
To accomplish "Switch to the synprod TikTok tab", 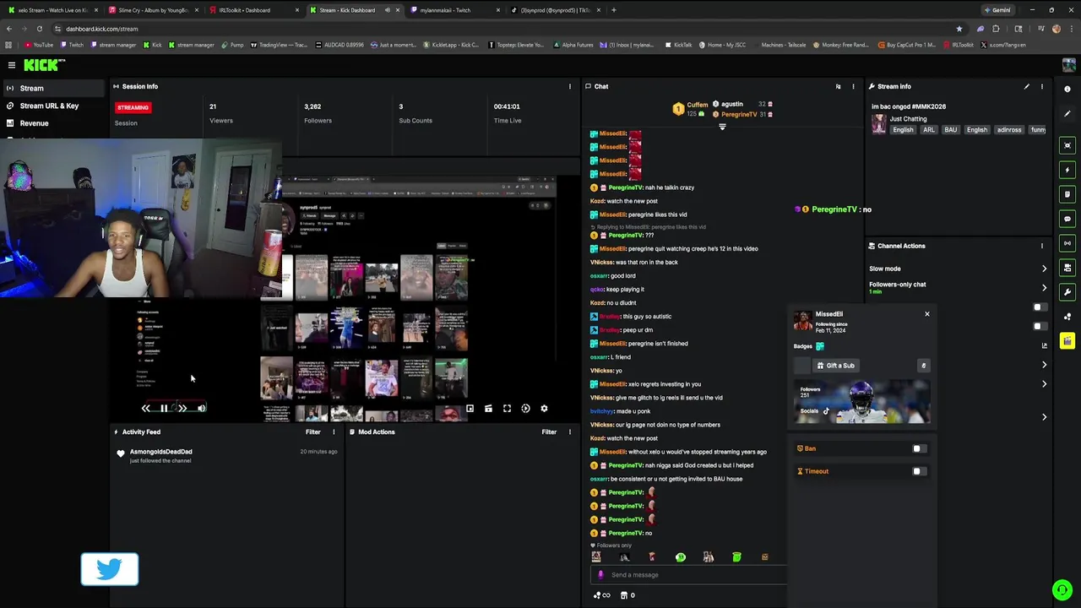I will (x=554, y=10).
